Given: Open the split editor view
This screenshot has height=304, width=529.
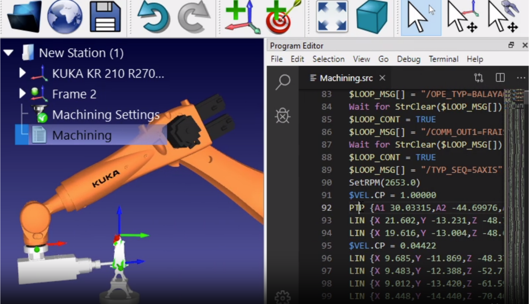Looking at the screenshot, I should click(x=500, y=78).
